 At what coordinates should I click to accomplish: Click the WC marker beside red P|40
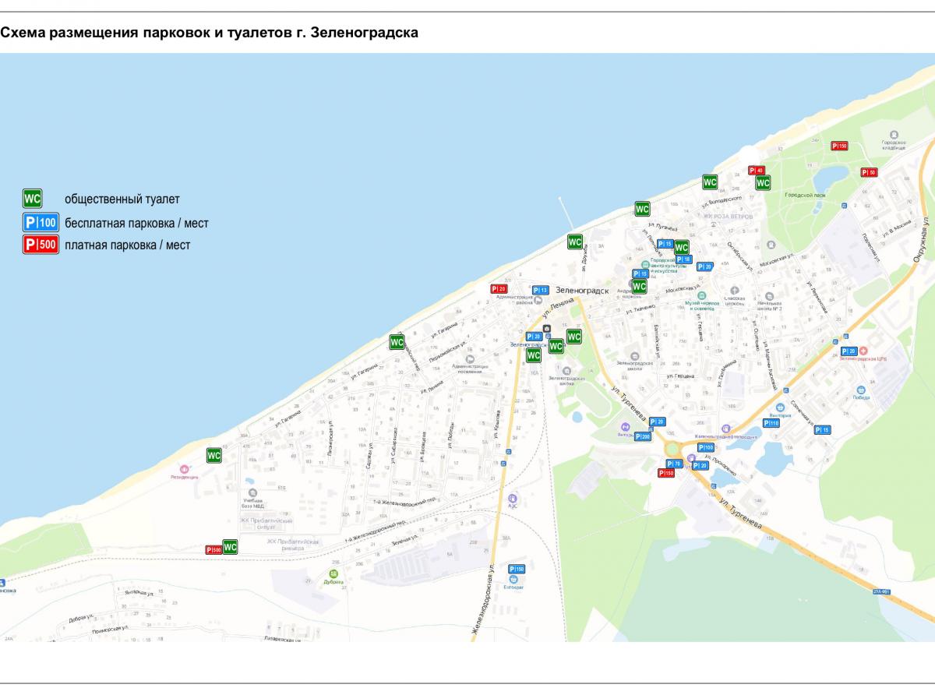[763, 183]
